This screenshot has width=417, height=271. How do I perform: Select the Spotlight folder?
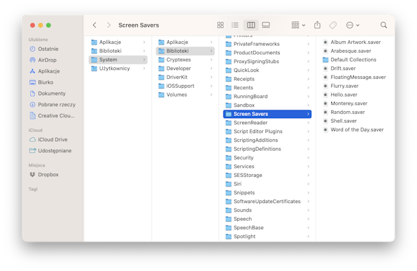click(267, 237)
